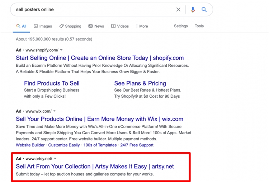Switch to the Images tab
The height and width of the screenshot is (182, 269).
pyautogui.click(x=43, y=26)
